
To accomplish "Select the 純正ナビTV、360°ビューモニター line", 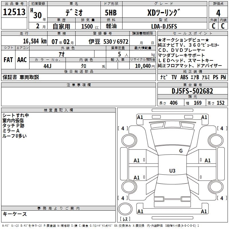I will (188, 45).
